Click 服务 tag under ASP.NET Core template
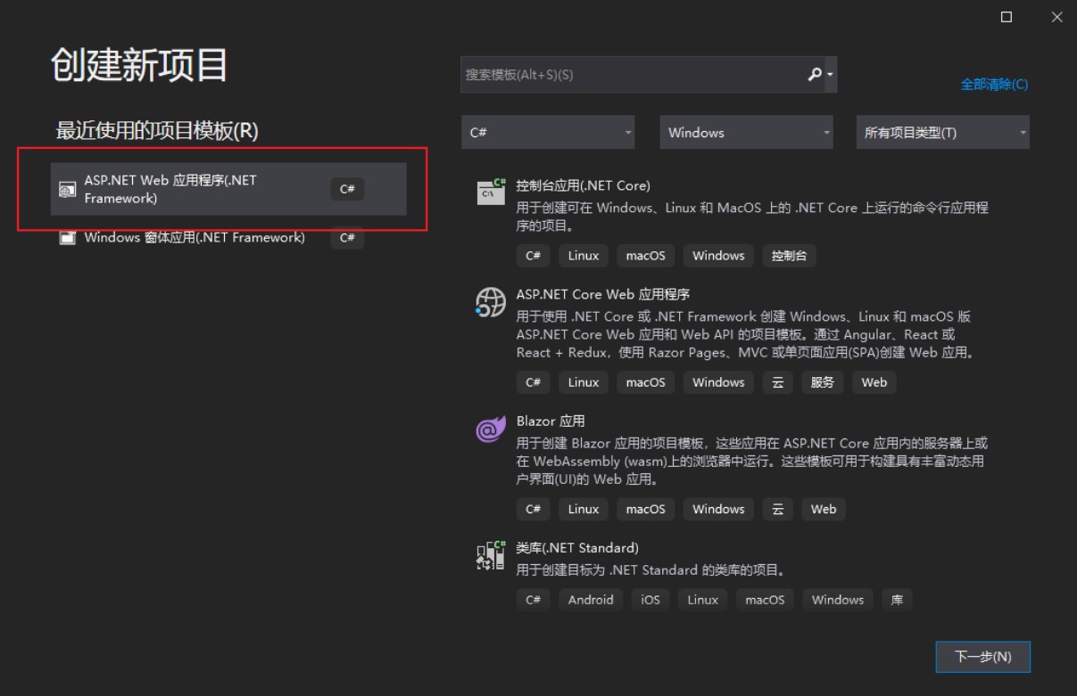 pyautogui.click(x=823, y=382)
